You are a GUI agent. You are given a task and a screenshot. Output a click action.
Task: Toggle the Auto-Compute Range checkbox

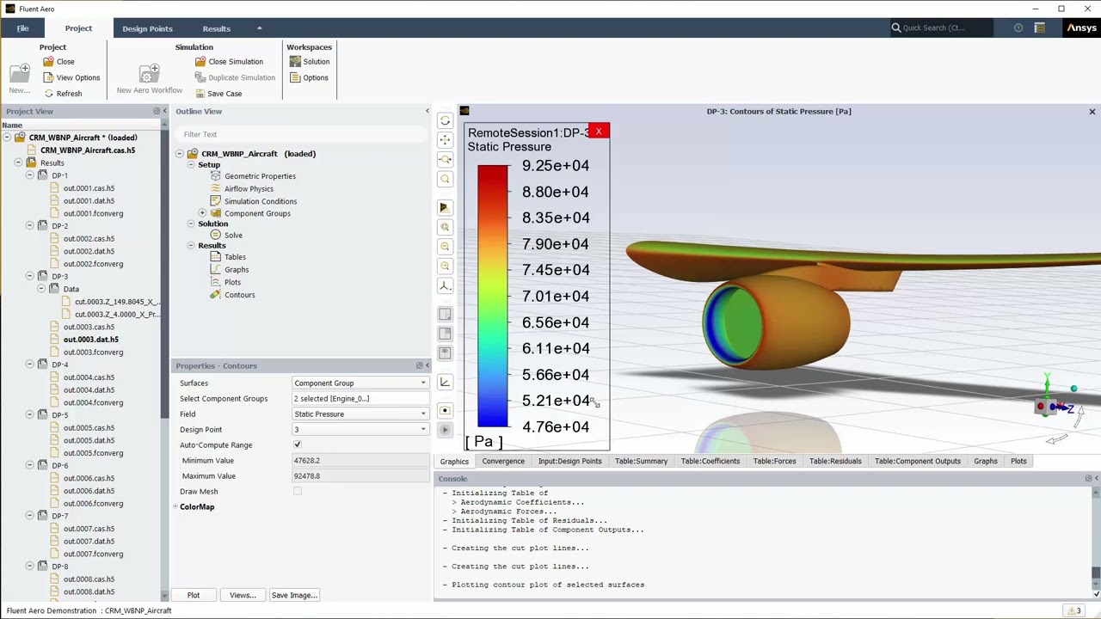298,444
